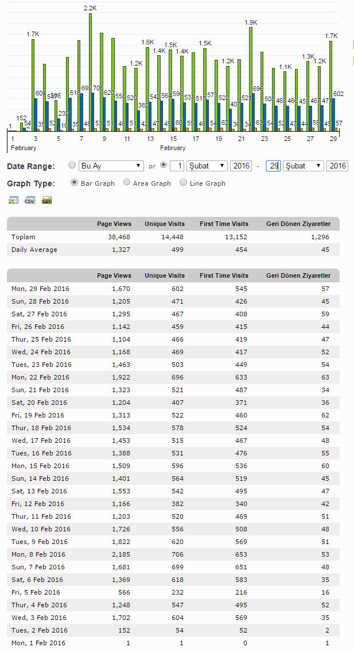This screenshot has width=354, height=651.
Task: Select the custom date range radio button
Action: 164,165
